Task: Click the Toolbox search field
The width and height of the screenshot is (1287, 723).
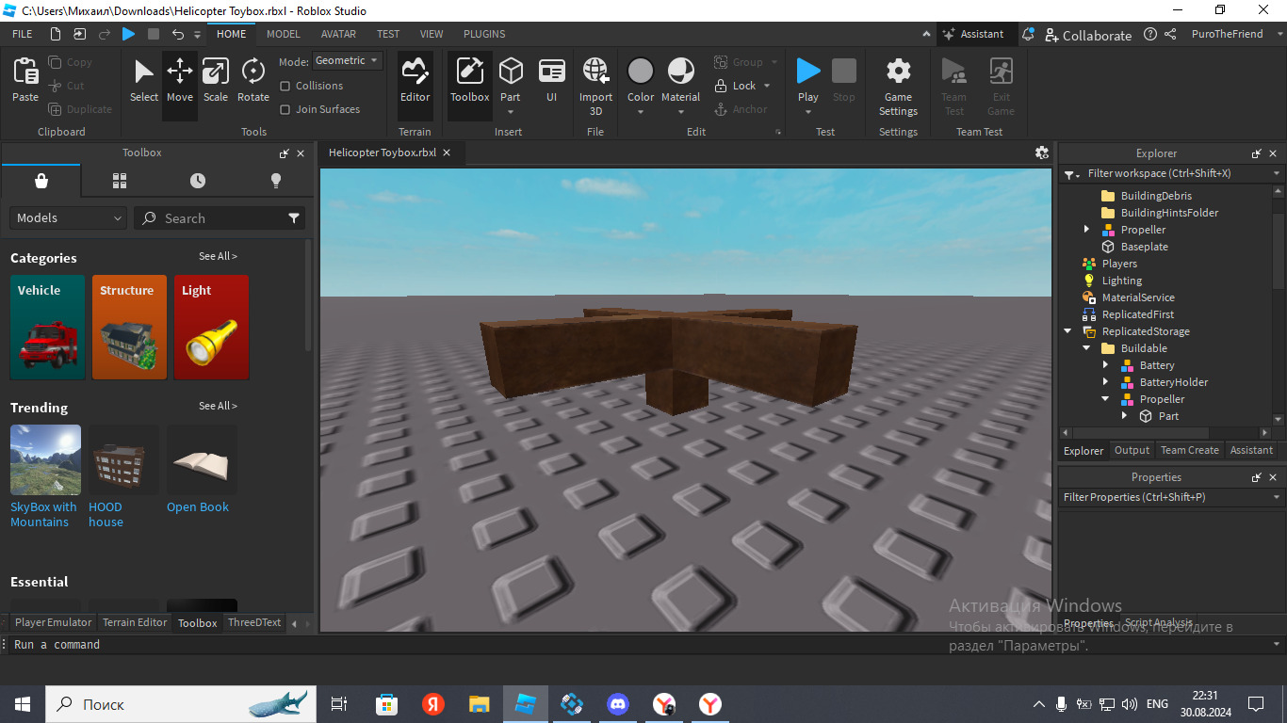Action: click(x=220, y=217)
